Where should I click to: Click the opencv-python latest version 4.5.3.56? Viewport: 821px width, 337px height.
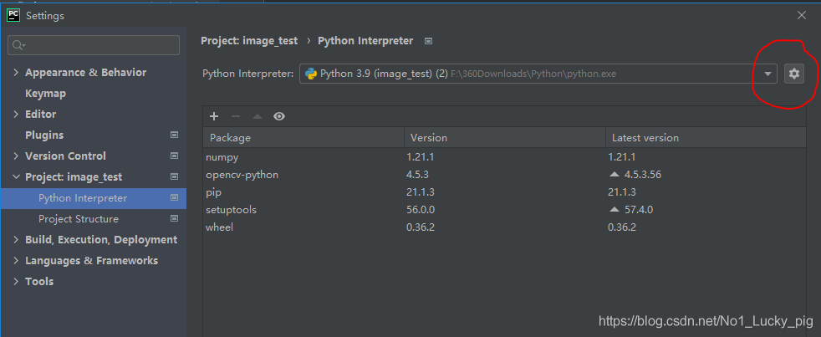642,175
